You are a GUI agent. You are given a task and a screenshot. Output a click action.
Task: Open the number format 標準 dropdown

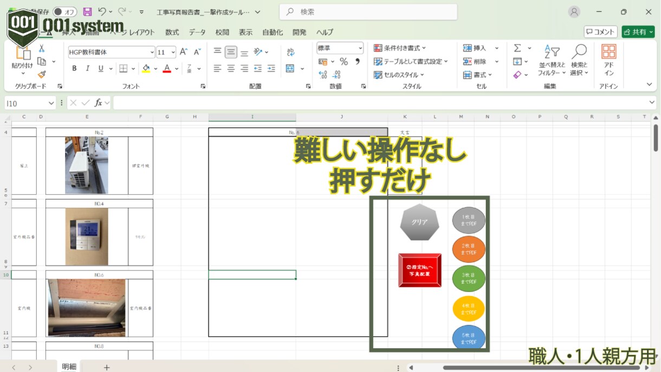[x=360, y=48]
